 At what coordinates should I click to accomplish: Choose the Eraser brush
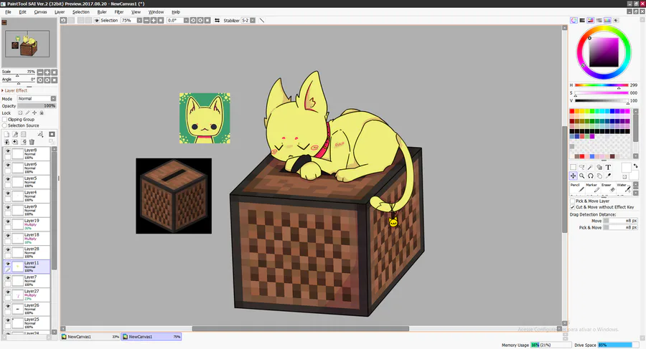click(607, 188)
